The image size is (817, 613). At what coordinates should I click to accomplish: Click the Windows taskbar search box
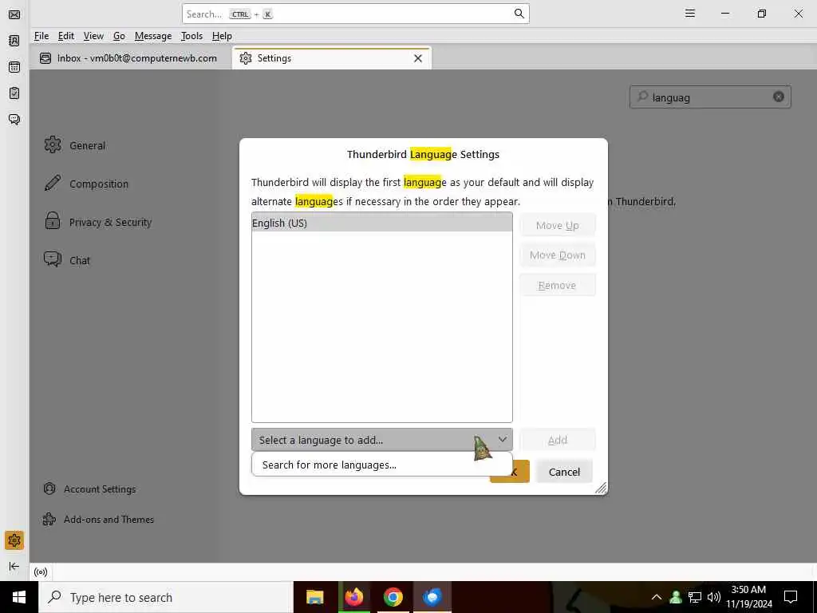[x=166, y=597]
